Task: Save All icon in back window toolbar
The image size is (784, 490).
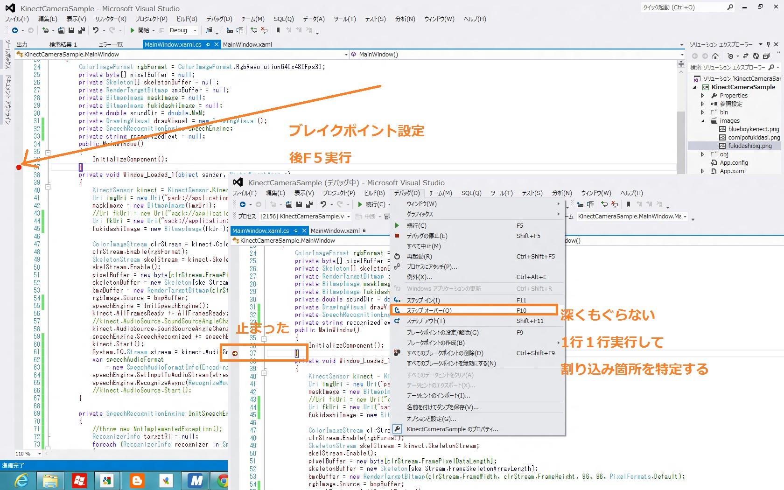Action: coord(81,30)
